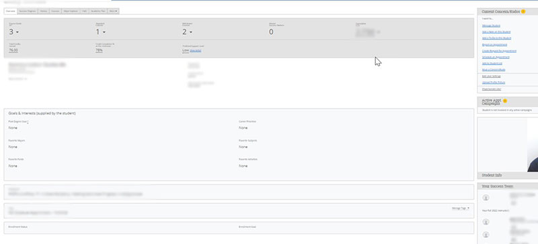This screenshot has width=538, height=244.
Task: Expand the dropdown arrow beside the value 3
Action: tap(17, 32)
